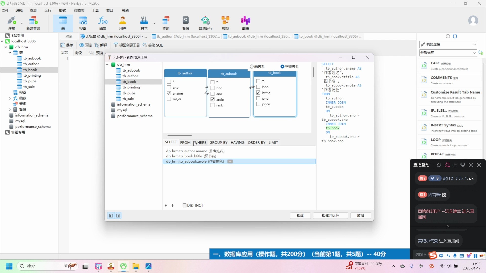Click the 取消 button
Image resolution: width=486 pixels, height=273 pixels.
pos(360,216)
